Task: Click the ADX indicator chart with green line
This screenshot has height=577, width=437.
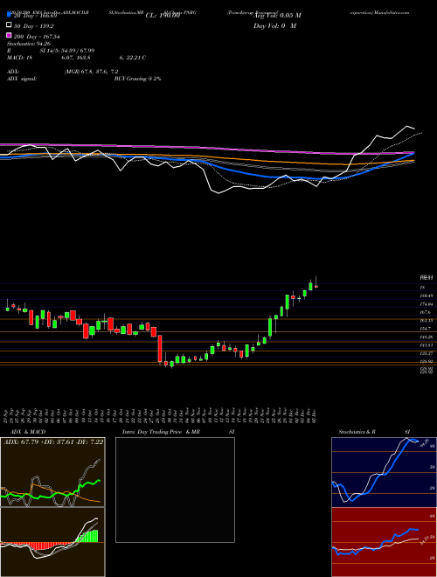Action: (52, 472)
